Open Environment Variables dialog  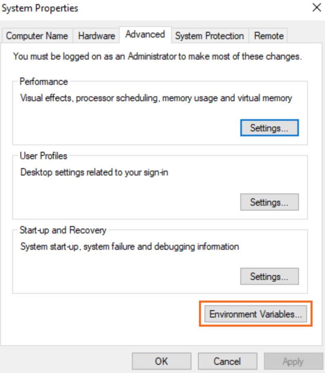pyautogui.click(x=256, y=314)
